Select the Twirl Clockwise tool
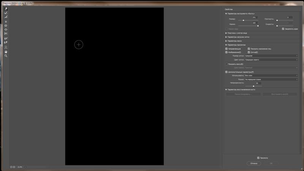The height and width of the screenshot is (171, 304). coord(6,22)
